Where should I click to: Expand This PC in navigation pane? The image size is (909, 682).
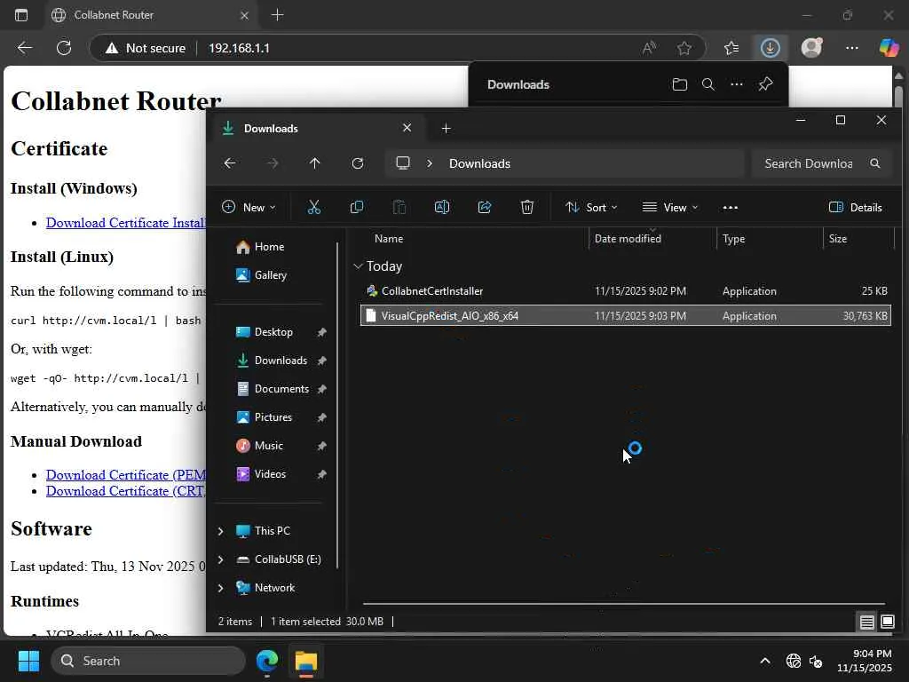tap(220, 531)
